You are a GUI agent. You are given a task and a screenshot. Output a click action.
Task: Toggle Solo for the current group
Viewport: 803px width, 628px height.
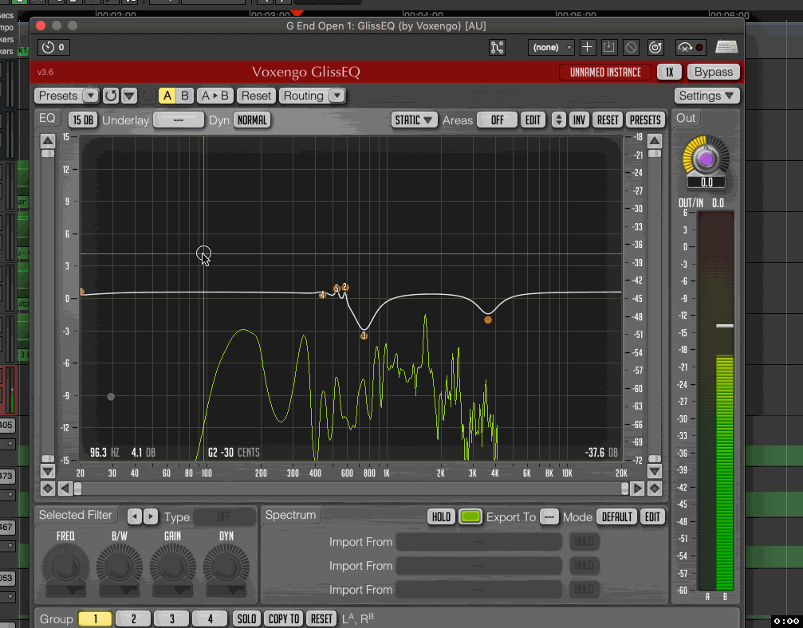coord(246,619)
